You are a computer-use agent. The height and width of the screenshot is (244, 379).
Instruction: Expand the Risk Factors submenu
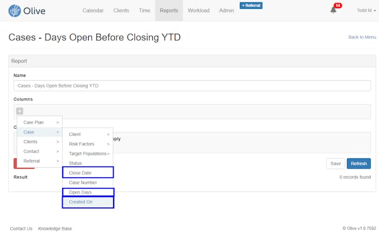point(88,144)
